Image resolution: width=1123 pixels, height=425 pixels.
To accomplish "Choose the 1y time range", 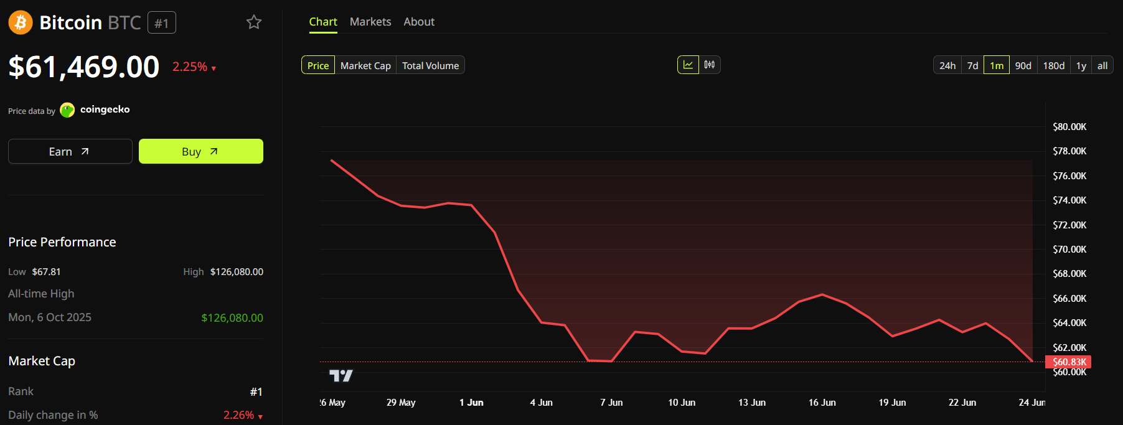I will click(1081, 65).
